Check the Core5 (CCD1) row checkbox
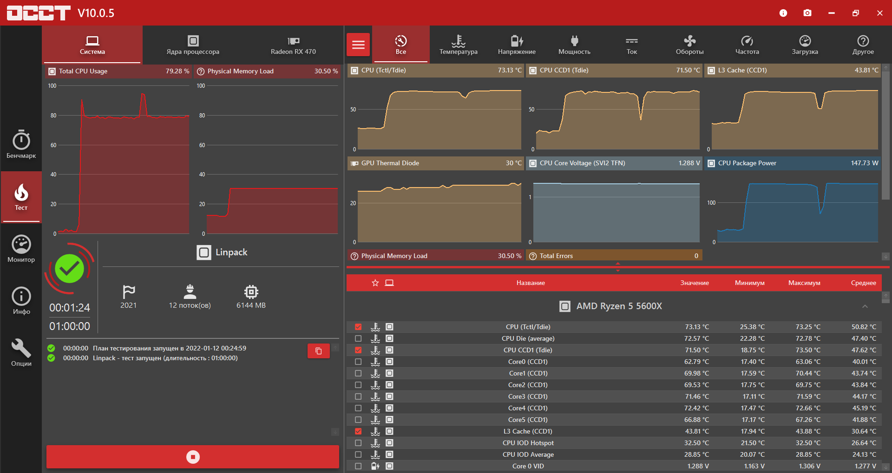Image resolution: width=892 pixels, height=473 pixels. pos(358,420)
